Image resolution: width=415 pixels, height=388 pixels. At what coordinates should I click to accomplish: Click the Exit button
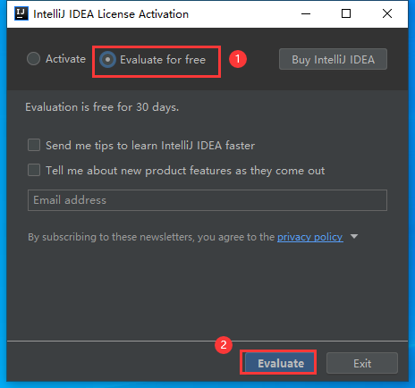point(362,363)
